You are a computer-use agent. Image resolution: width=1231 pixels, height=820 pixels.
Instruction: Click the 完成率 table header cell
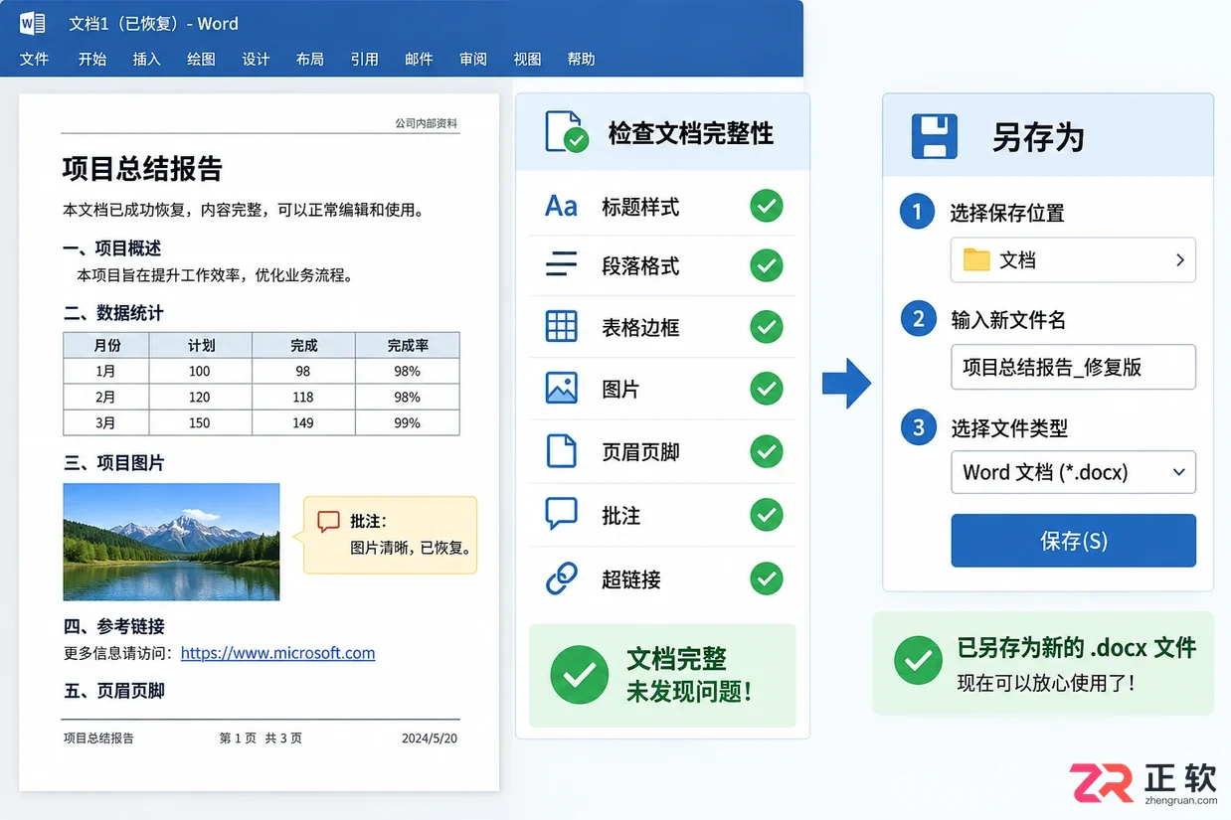click(408, 345)
